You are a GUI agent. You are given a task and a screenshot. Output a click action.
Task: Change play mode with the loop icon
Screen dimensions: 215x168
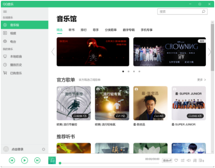(183, 160)
